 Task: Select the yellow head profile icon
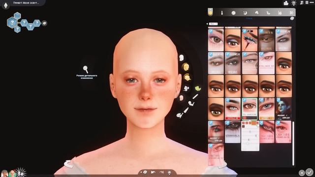(187, 77)
